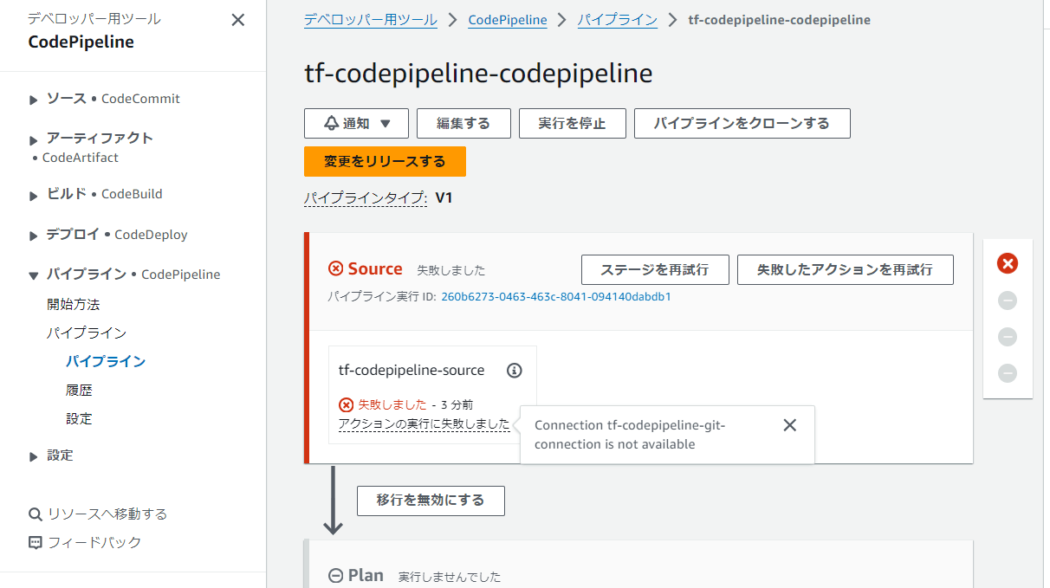The image size is (1050, 588).
Task: Click the second gray stage indicator icon
Action: (x=1008, y=300)
